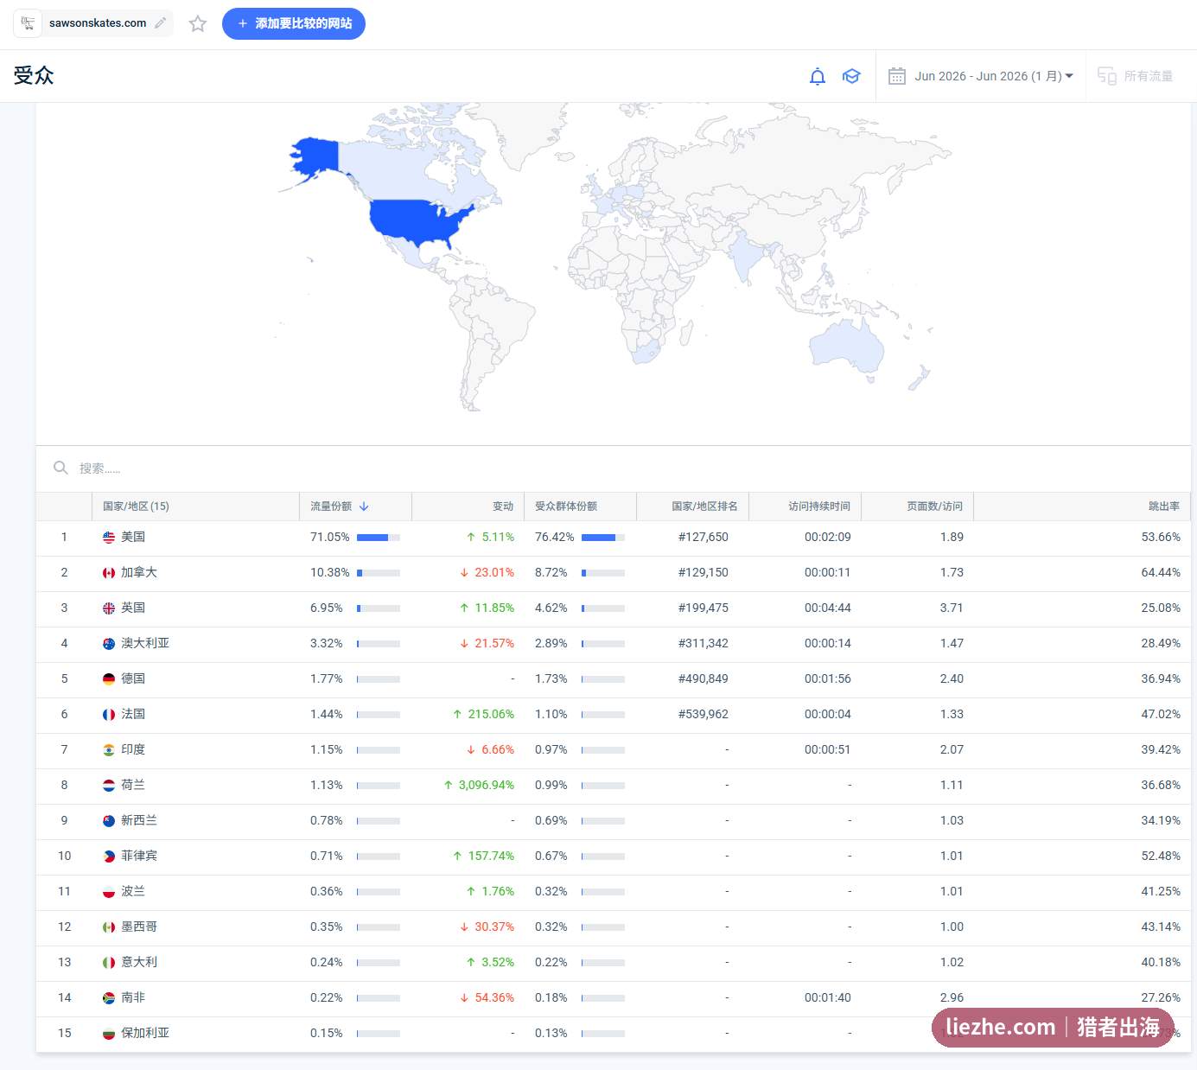The image size is (1197, 1070).
Task: Click the pencil edit icon beside sawsonskates.com
Action: tap(160, 23)
